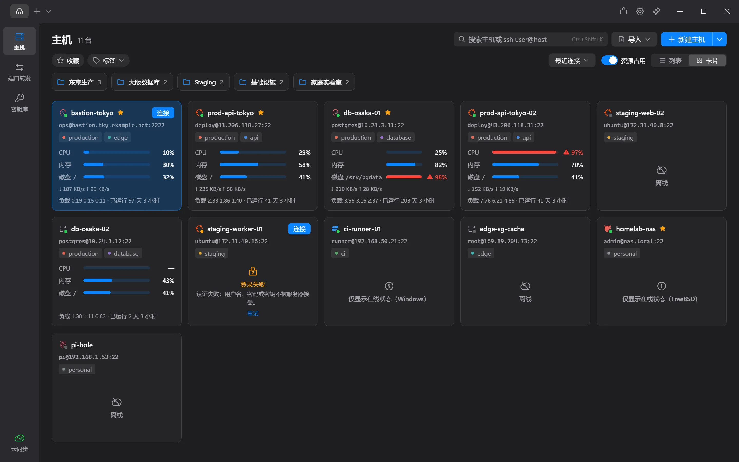Open 密钥库 key vault in sidebar

click(19, 103)
